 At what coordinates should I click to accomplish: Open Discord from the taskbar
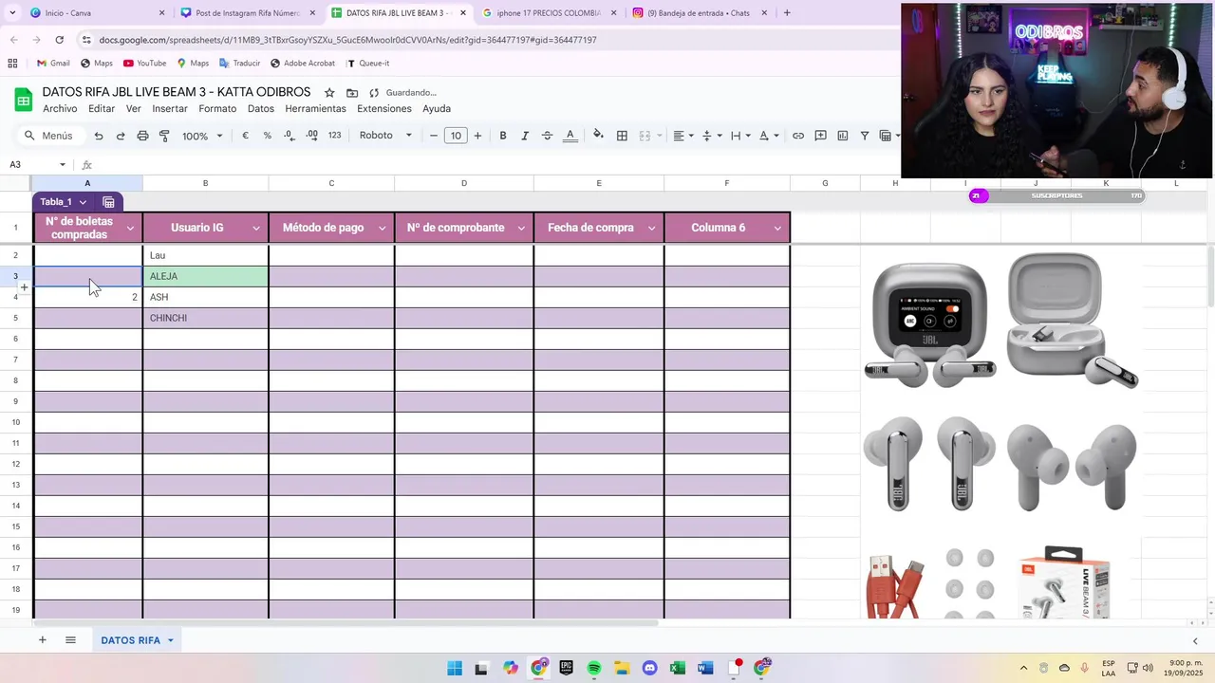(x=649, y=668)
